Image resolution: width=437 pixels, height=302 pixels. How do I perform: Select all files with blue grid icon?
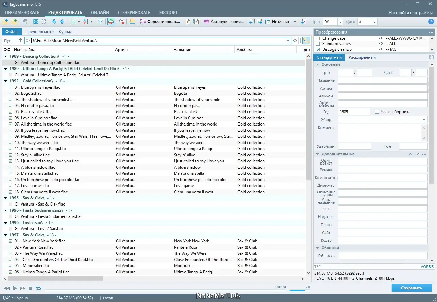[36, 22]
